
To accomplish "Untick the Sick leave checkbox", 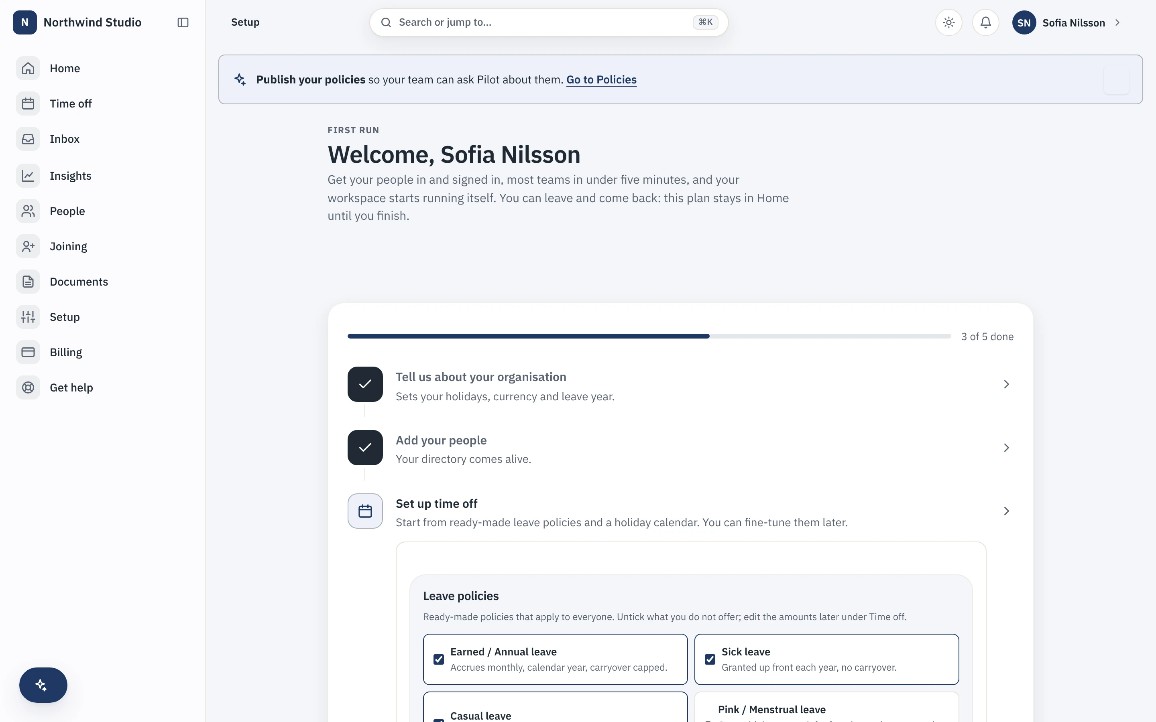I will point(710,659).
